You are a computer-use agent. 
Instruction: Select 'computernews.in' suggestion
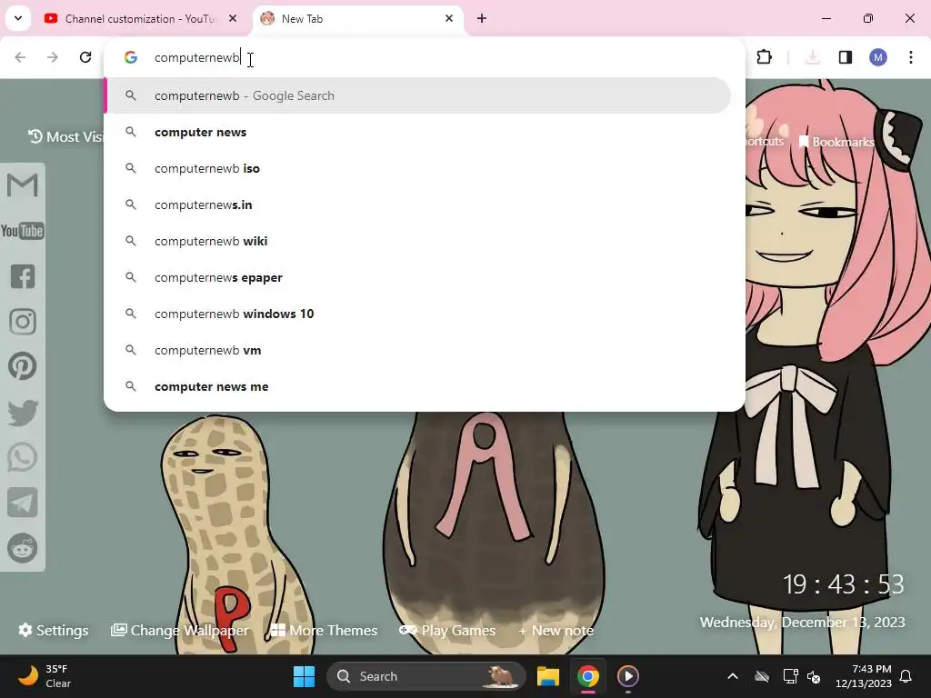coord(418,204)
